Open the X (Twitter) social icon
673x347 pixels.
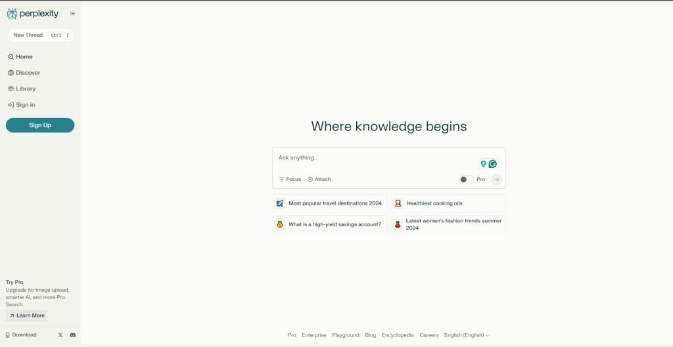(60, 335)
